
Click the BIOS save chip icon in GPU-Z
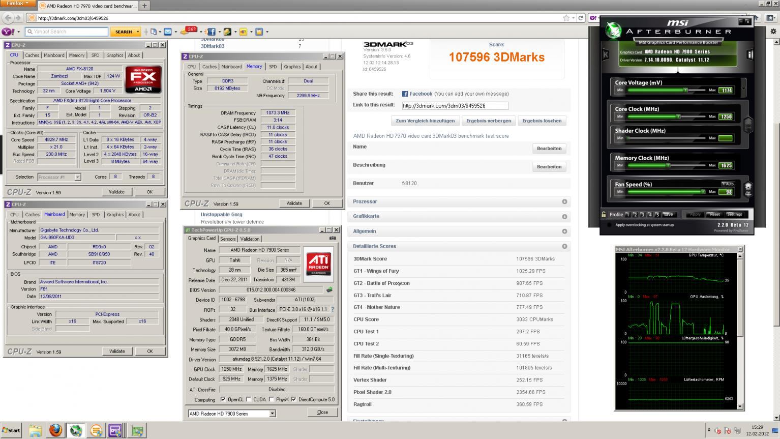pos(329,290)
